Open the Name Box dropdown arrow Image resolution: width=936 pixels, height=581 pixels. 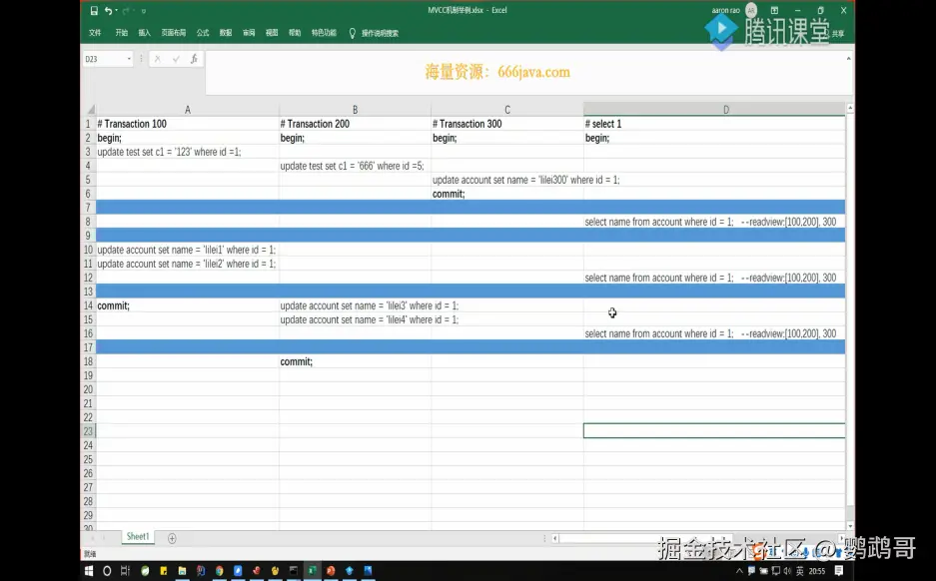click(x=129, y=59)
